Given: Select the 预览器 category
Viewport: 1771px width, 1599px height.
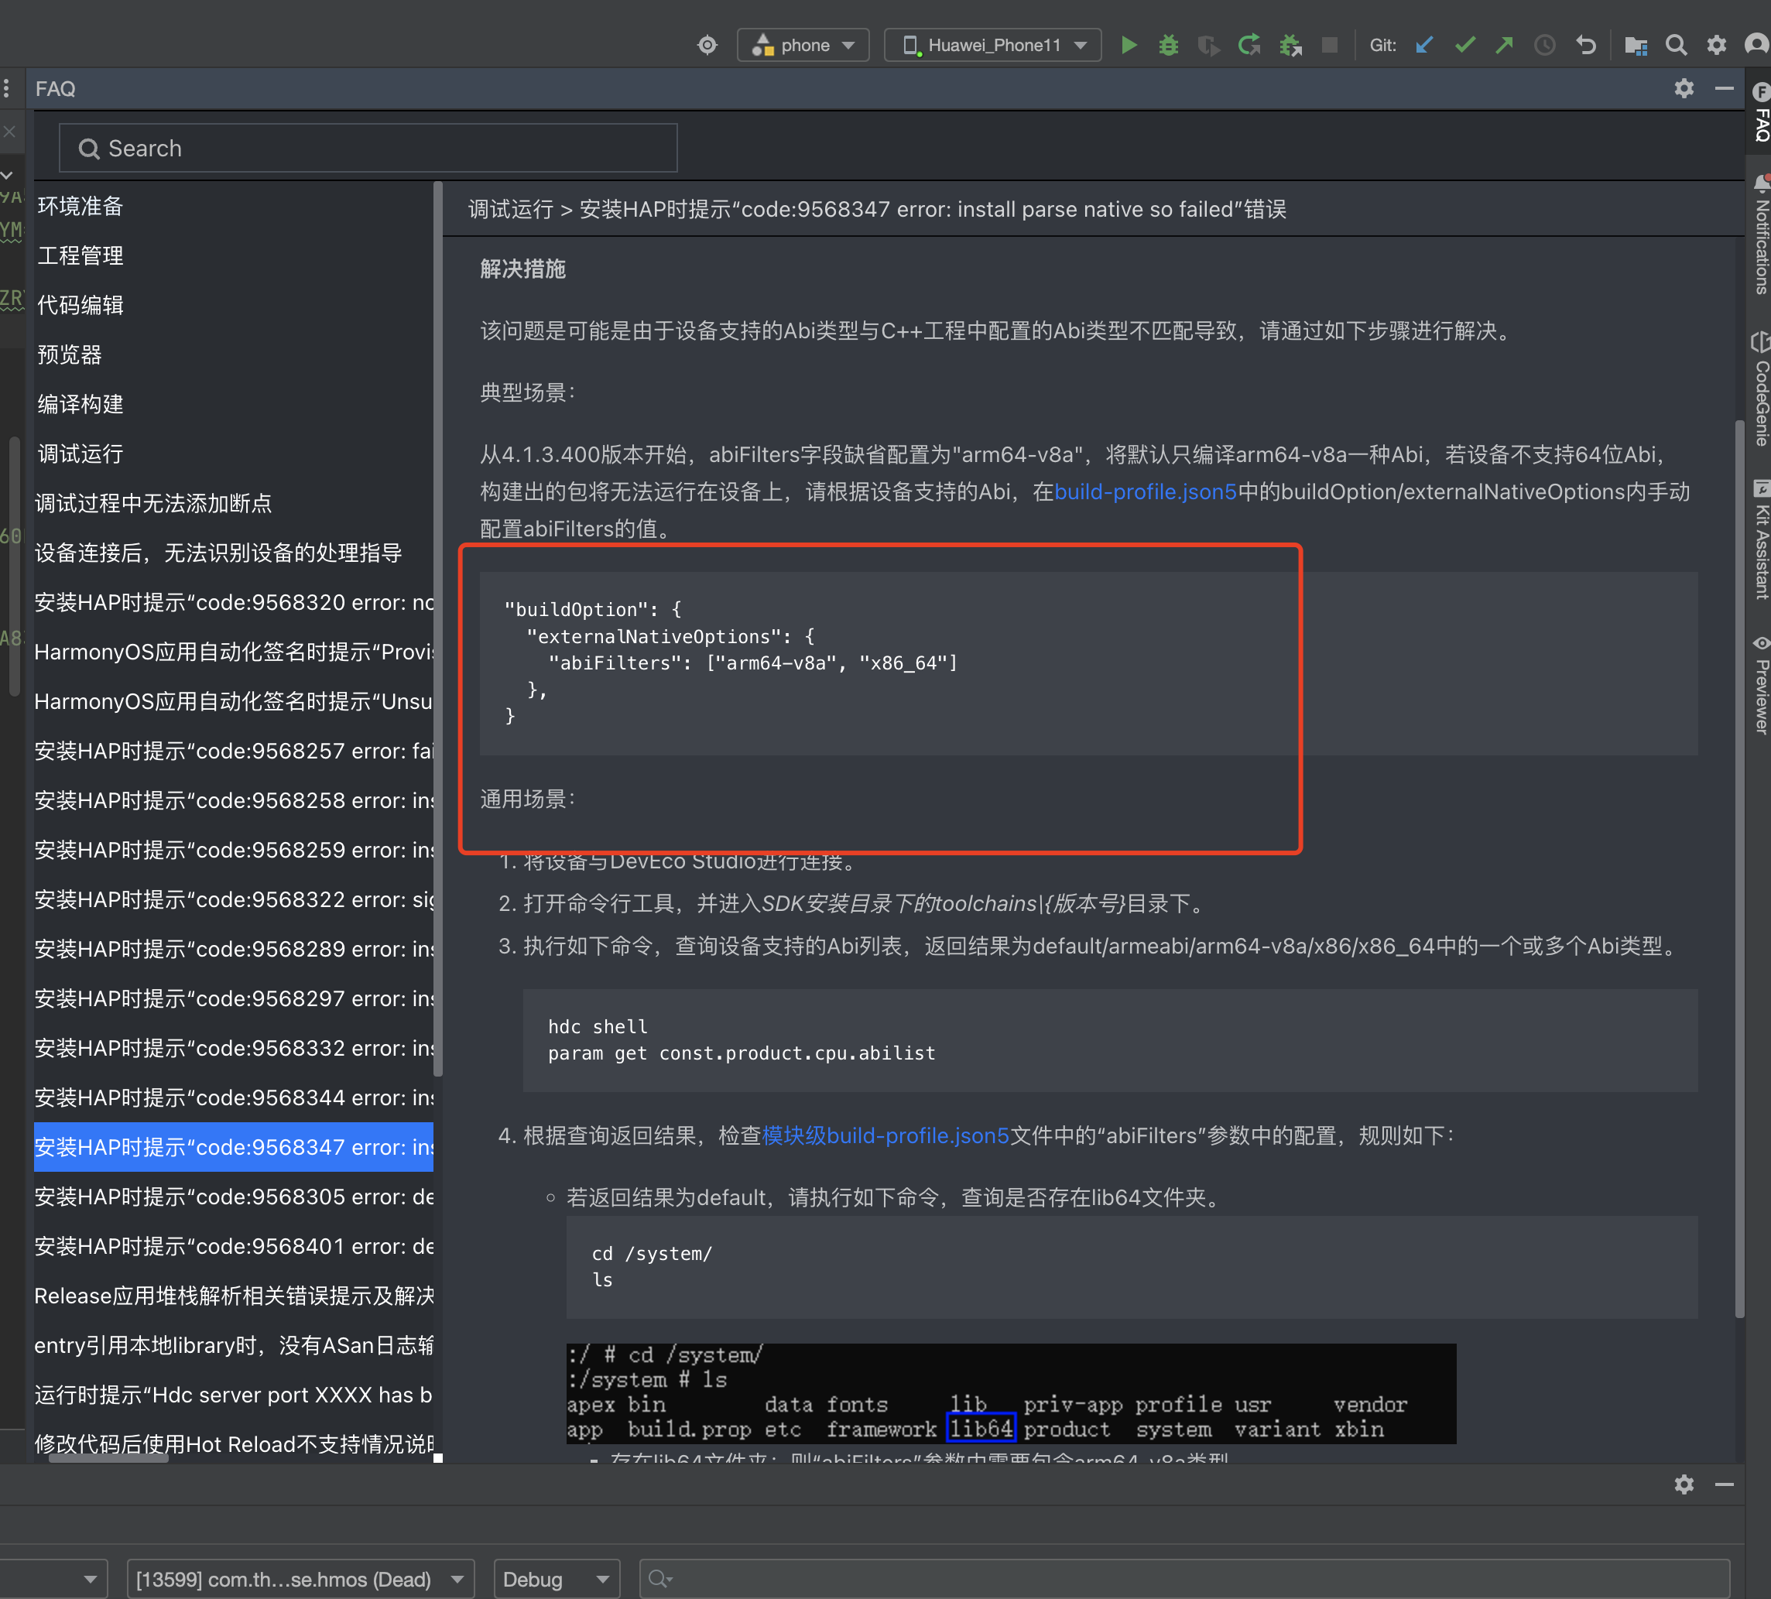Looking at the screenshot, I should click(x=70, y=355).
